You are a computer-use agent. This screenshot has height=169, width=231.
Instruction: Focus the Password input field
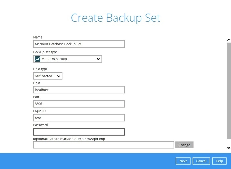pos(79,132)
